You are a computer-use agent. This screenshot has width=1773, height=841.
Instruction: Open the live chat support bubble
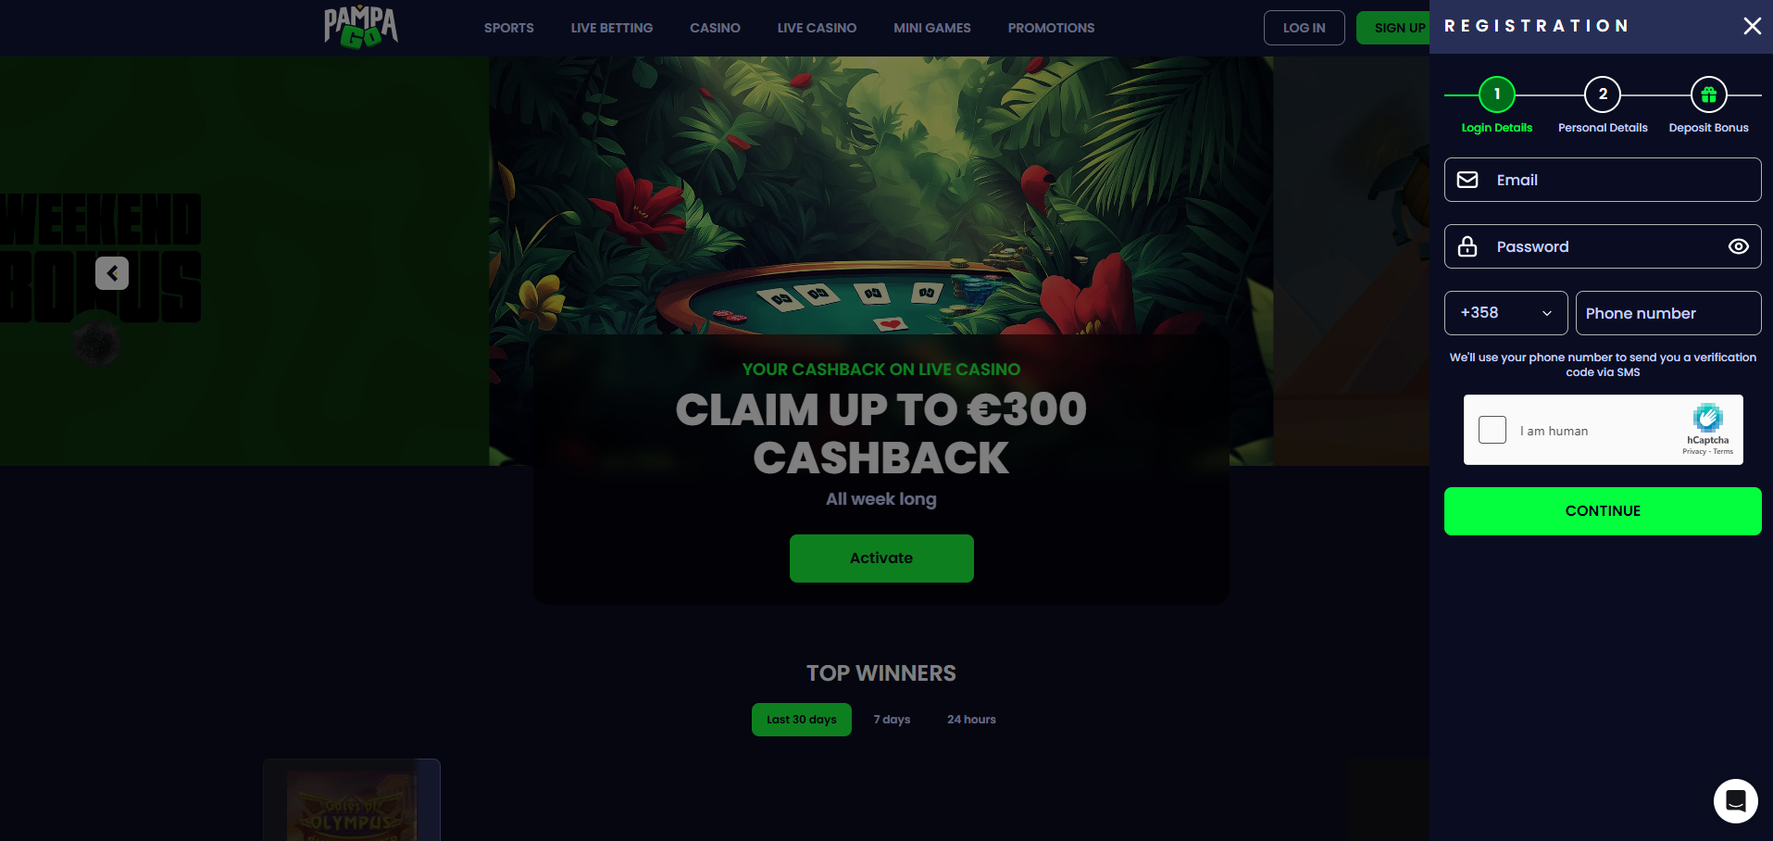pyautogui.click(x=1735, y=801)
